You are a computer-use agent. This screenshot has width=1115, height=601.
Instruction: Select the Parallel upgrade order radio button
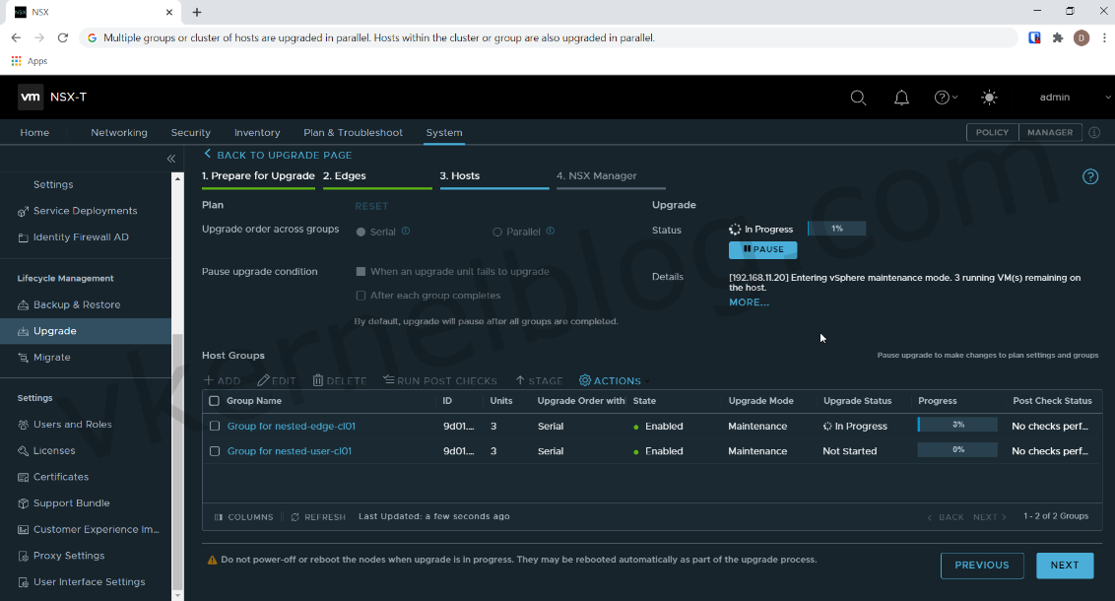coord(496,231)
